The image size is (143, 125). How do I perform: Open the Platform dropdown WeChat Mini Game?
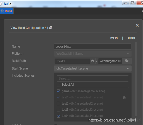click(x=93, y=54)
